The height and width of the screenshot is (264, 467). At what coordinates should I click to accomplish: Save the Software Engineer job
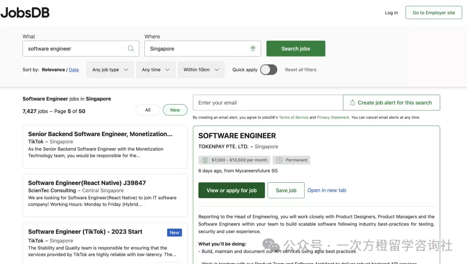(x=286, y=190)
